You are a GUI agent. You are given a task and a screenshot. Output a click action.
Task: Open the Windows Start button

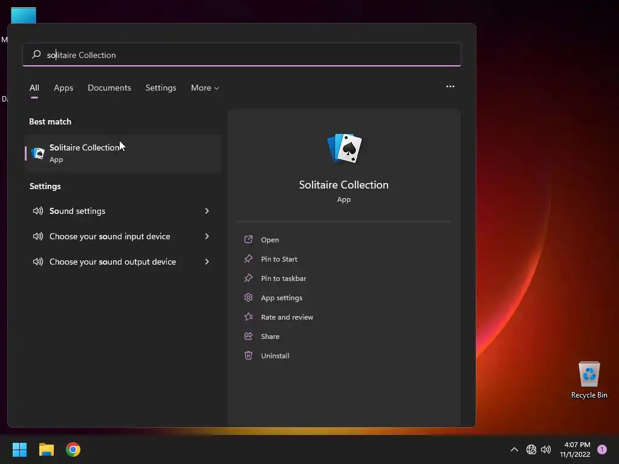point(19,449)
